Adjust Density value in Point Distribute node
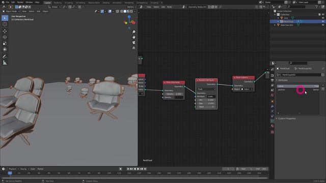Image resolution: width=326 pixels, height=183 pixels. pos(174,94)
